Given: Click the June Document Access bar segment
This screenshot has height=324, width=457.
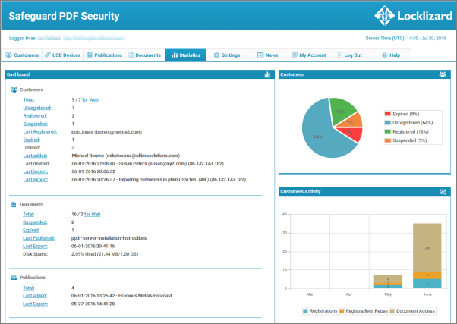Looking at the screenshot, I should pyautogui.click(x=427, y=247).
